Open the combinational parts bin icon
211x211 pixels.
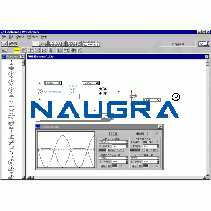[x=66, y=50]
